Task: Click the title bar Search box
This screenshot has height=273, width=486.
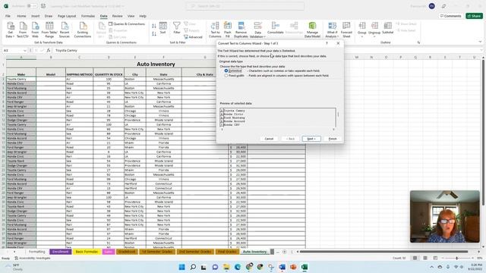Action: [245, 6]
